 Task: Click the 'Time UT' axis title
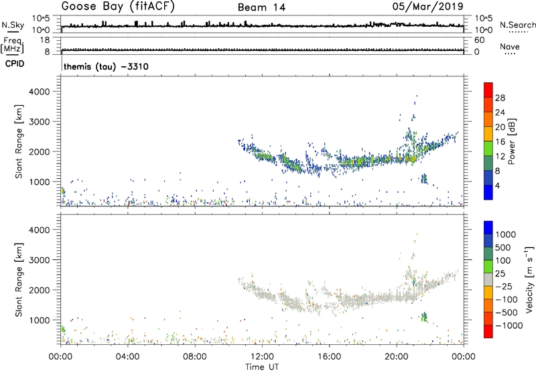pyautogui.click(x=262, y=367)
